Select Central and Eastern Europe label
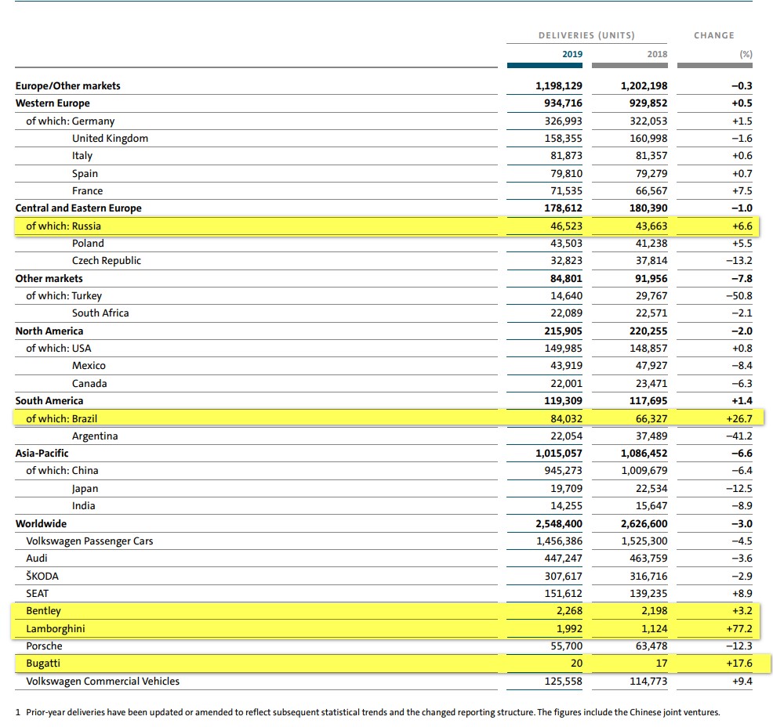This screenshot has width=773, height=727. coord(78,208)
